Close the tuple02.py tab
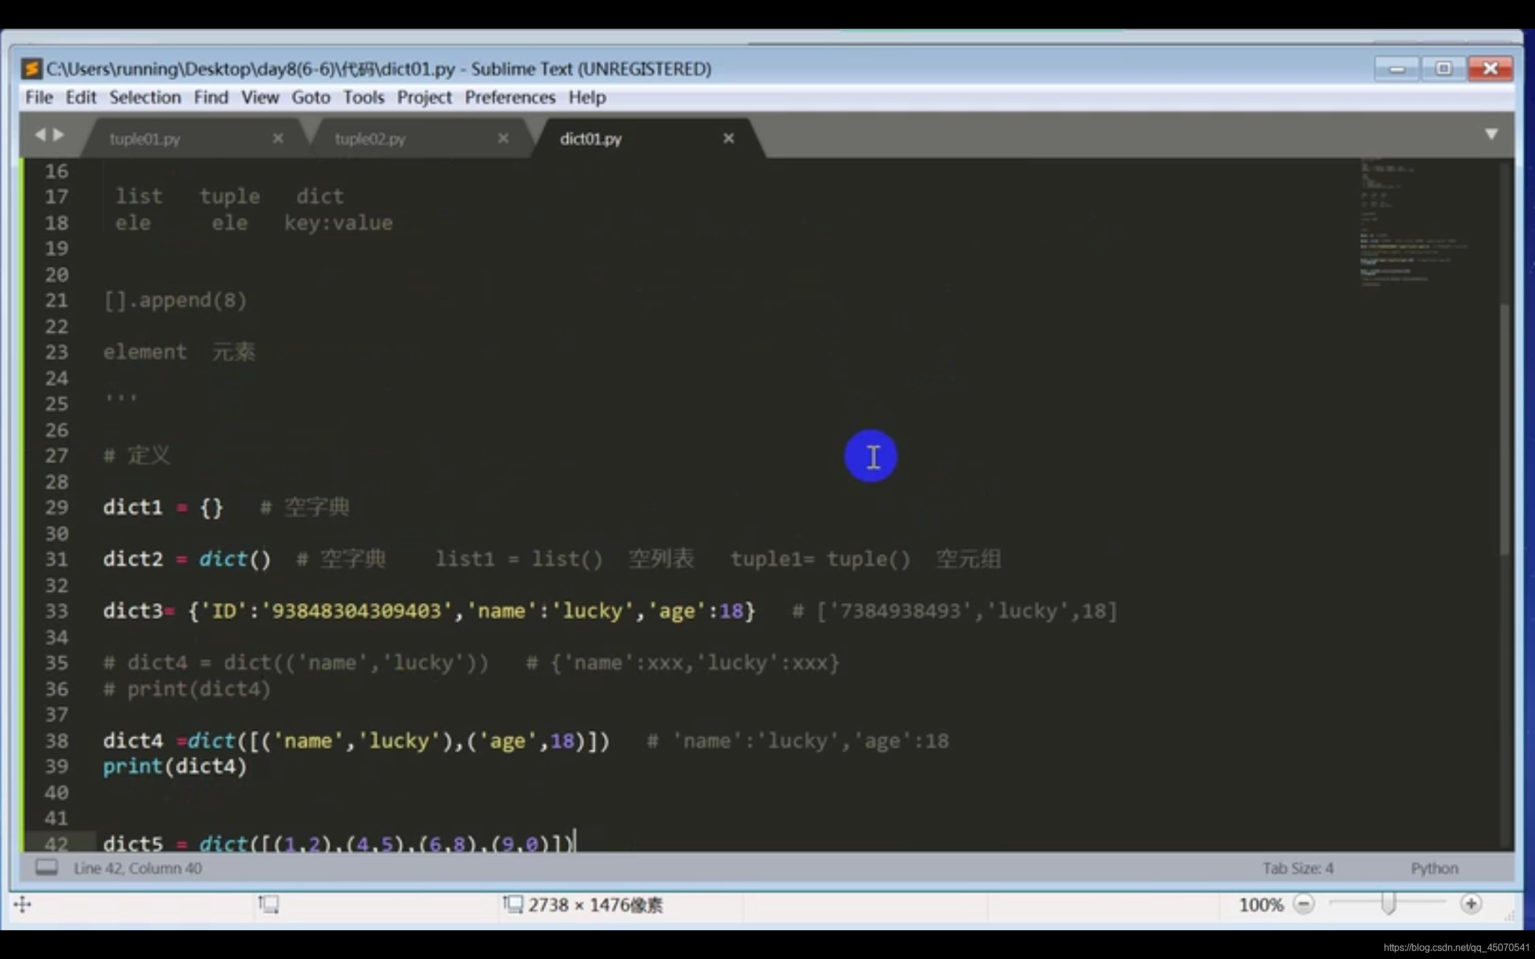Image resolution: width=1535 pixels, height=959 pixels. [503, 138]
